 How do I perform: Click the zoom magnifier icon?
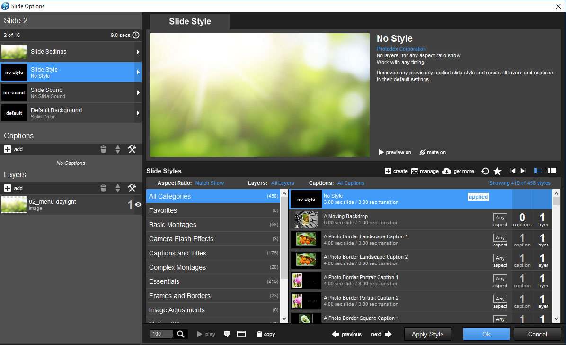click(x=181, y=334)
